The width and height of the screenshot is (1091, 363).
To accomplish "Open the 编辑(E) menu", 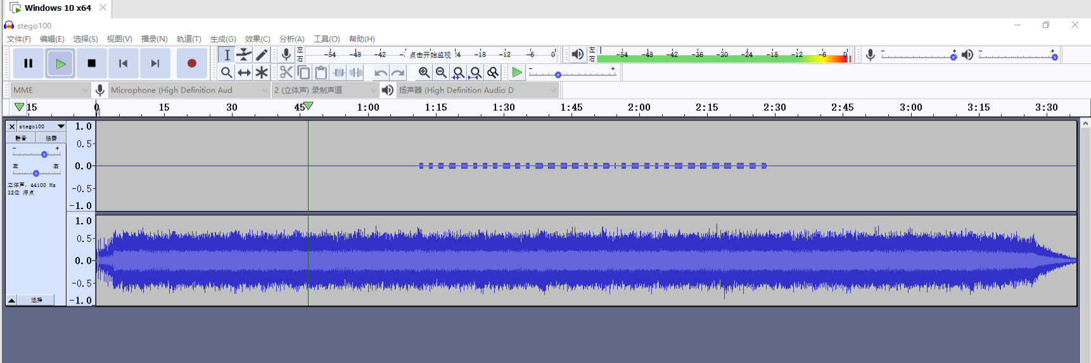I will click(x=52, y=39).
